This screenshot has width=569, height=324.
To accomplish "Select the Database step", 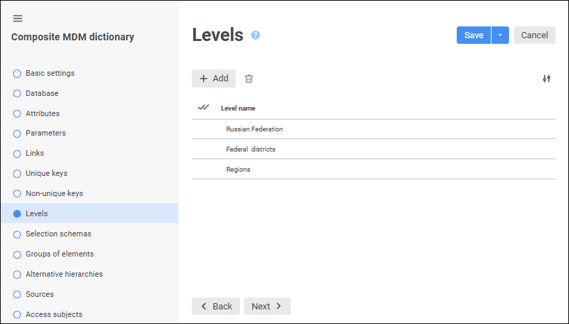I will point(42,93).
